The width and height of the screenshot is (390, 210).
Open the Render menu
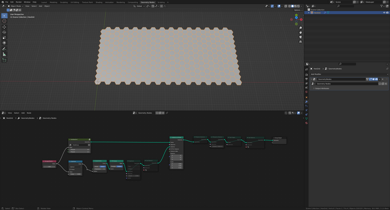point(19,2)
